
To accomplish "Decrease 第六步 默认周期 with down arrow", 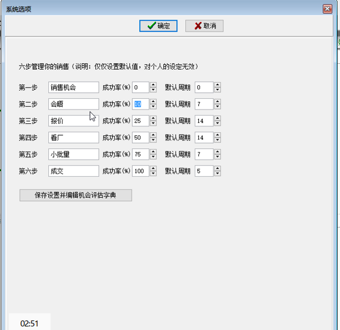I will (217, 173).
